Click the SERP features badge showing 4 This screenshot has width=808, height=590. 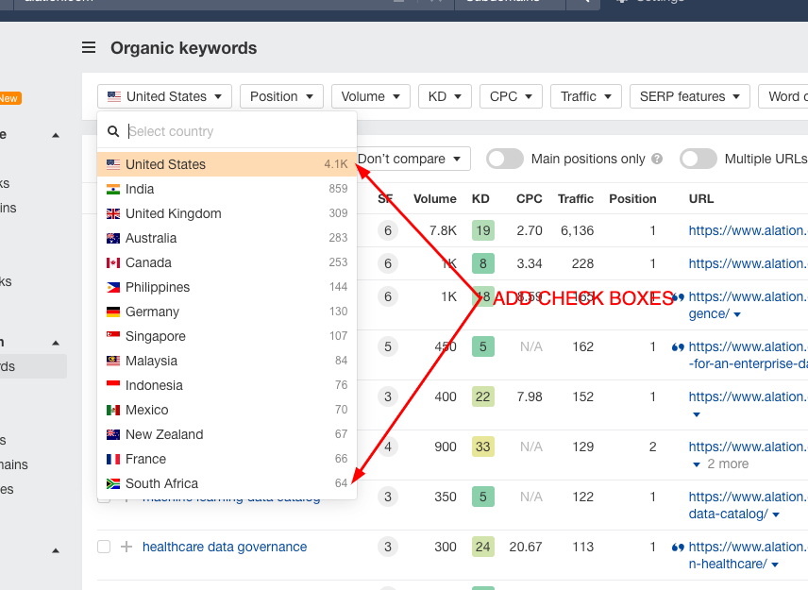pos(386,447)
